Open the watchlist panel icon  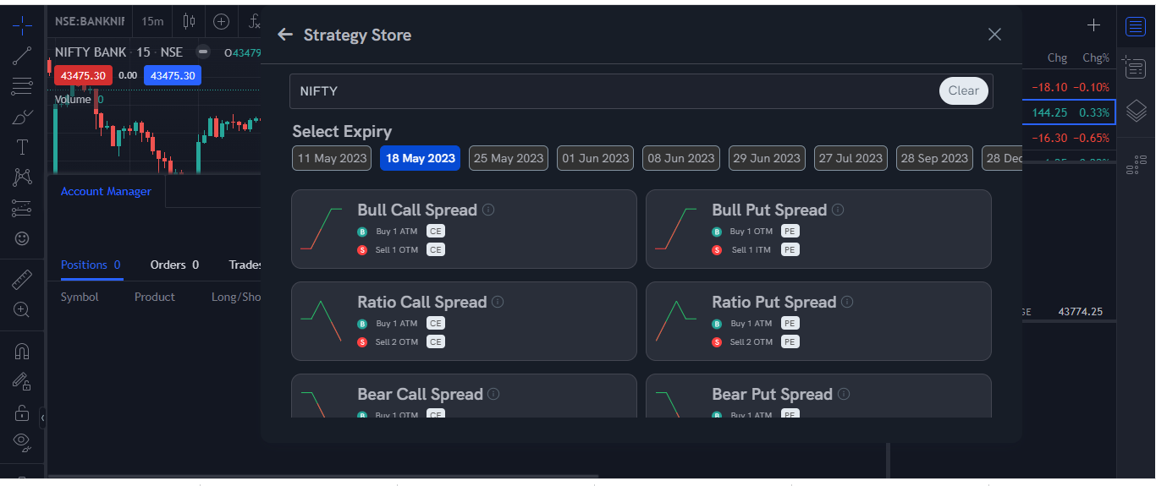(x=1136, y=26)
